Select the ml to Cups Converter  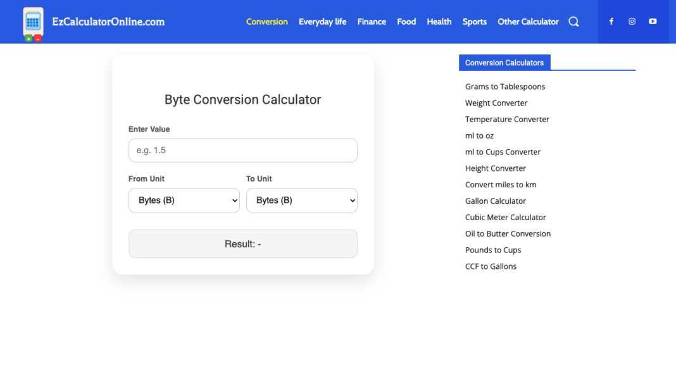[x=503, y=152]
